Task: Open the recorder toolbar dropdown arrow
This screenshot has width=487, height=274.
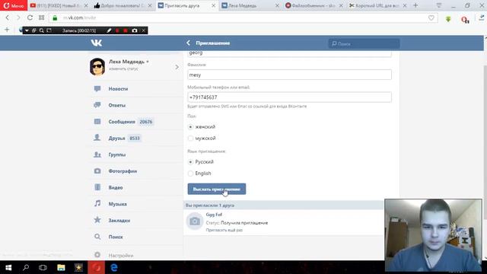Action: point(27,30)
